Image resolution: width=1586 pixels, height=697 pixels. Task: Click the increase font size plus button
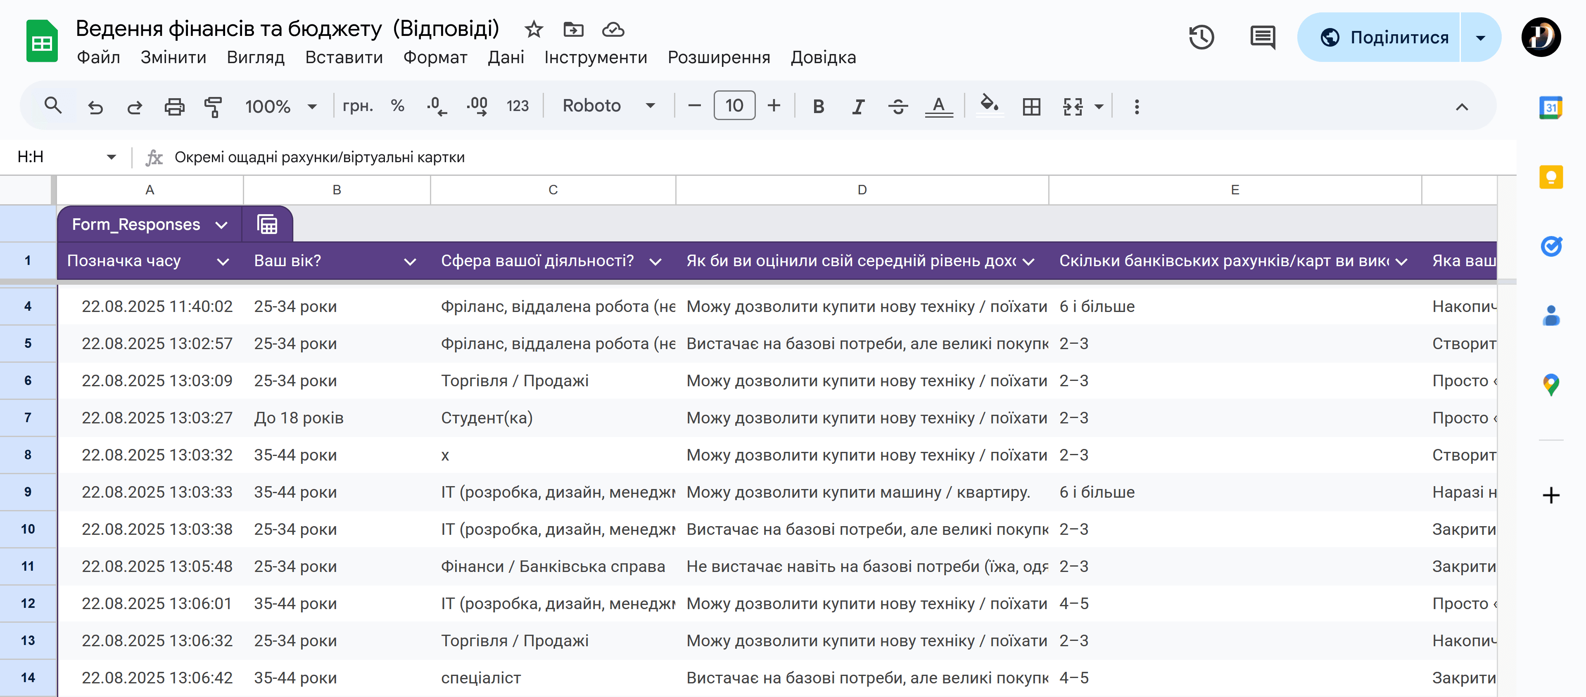(774, 106)
